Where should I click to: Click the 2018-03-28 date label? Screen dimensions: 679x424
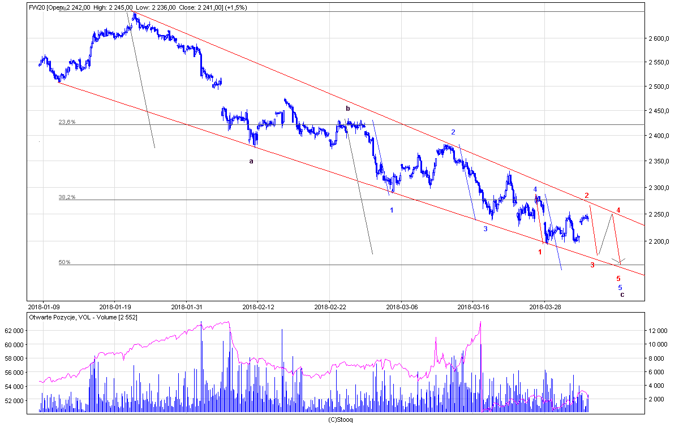(544, 306)
